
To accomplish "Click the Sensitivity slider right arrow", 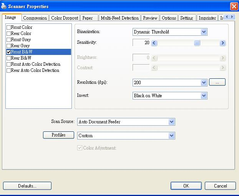I will (222, 43).
